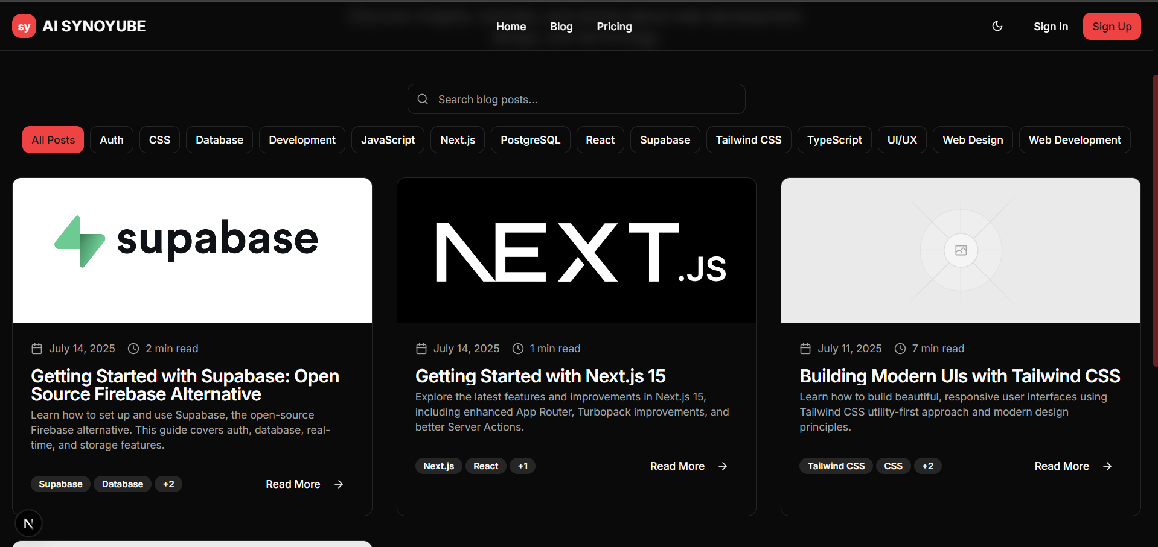Click Read More on Supabase post
The width and height of the screenshot is (1158, 547).
[x=305, y=484]
